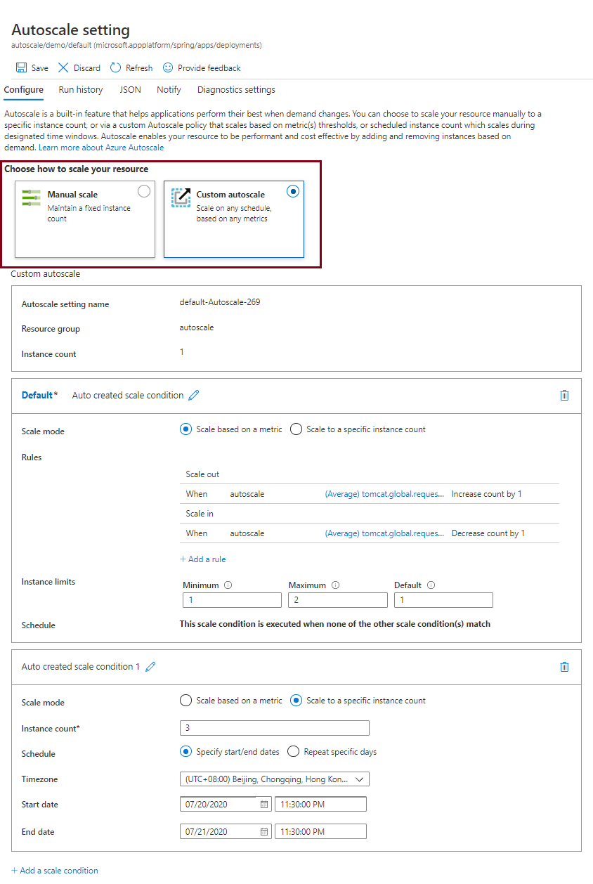The width and height of the screenshot is (593, 884).
Task: Choose Scale to a specific instance count
Action: 296,429
